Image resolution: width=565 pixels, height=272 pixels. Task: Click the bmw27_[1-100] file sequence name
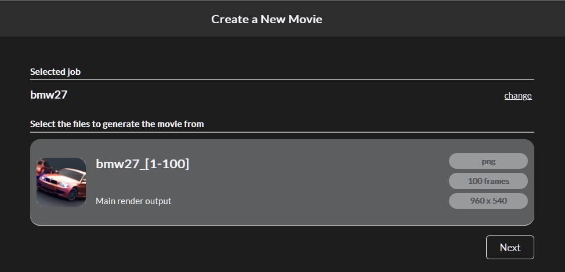142,164
